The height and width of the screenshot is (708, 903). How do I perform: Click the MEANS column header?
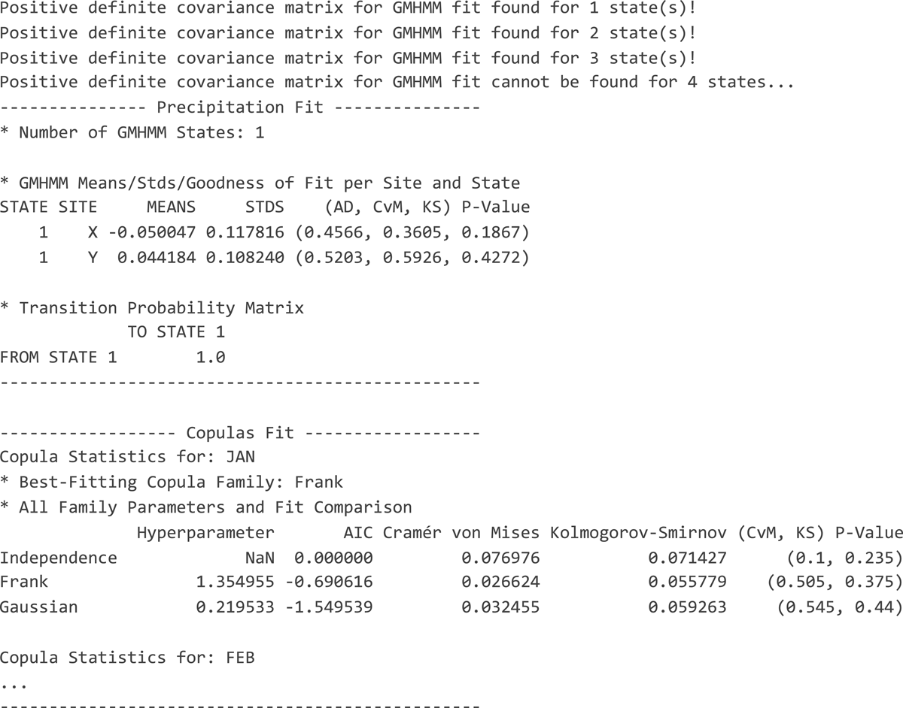[171, 207]
